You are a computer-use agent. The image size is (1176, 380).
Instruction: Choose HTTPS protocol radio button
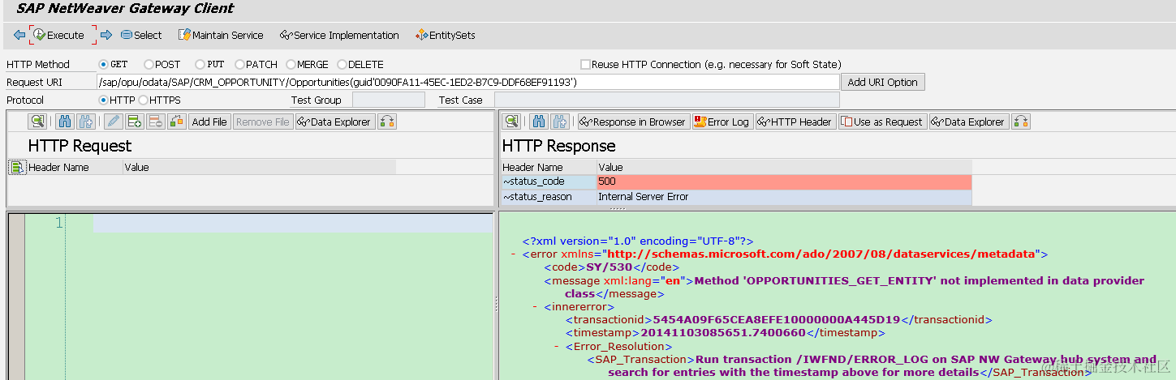point(143,100)
